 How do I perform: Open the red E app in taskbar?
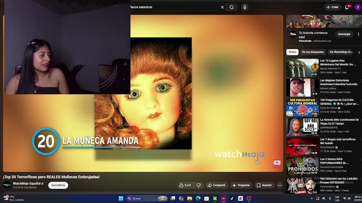(240, 198)
